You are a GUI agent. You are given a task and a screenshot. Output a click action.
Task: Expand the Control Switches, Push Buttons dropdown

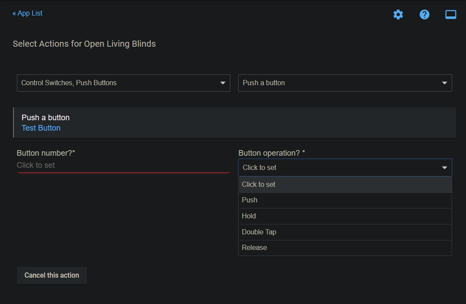click(x=123, y=83)
